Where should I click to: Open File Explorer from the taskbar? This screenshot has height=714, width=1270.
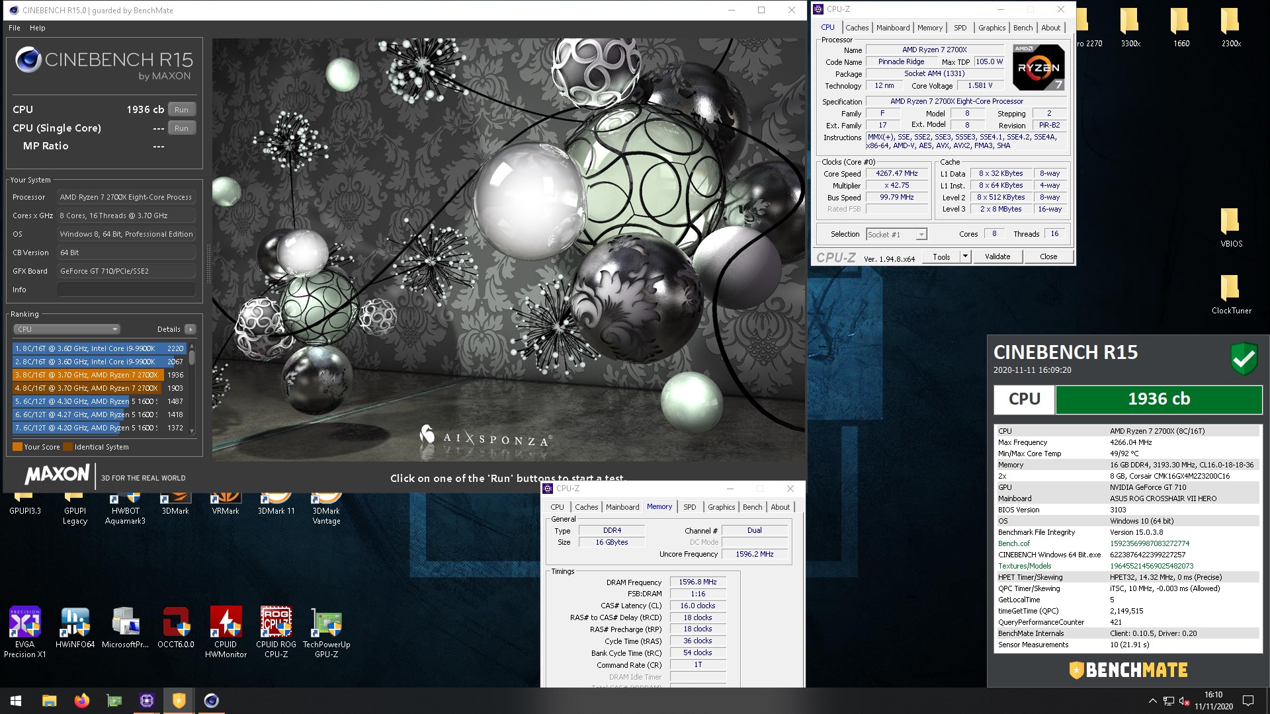click(x=49, y=701)
